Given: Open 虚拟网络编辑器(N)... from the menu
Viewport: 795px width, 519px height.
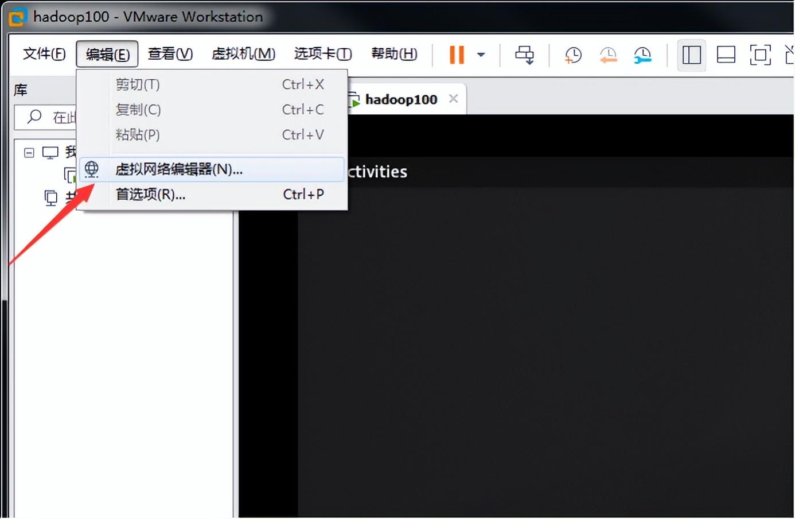Looking at the screenshot, I should click(212, 169).
